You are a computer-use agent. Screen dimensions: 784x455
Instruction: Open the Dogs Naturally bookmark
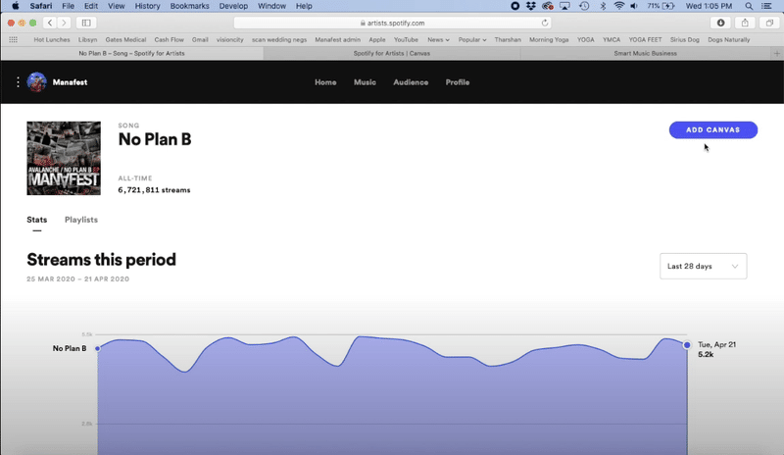point(728,39)
